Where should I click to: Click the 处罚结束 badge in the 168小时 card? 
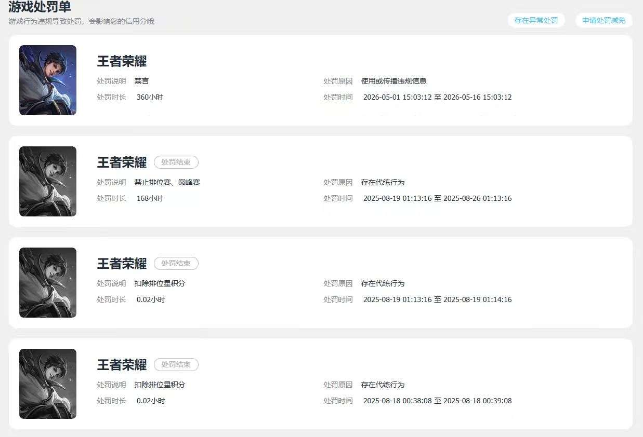pos(176,162)
